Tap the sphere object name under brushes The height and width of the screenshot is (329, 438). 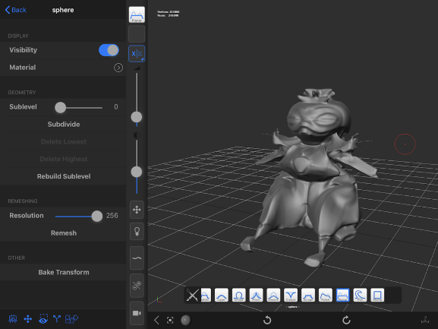pyautogui.click(x=292, y=307)
